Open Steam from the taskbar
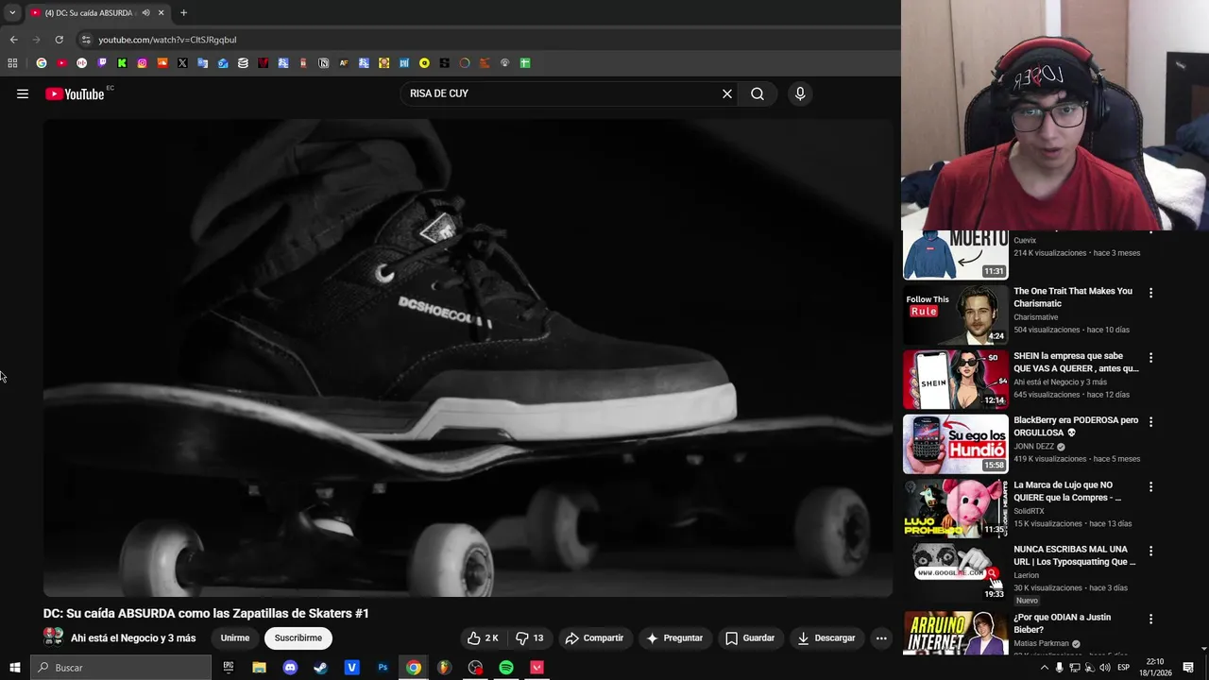The width and height of the screenshot is (1209, 680). click(320, 668)
